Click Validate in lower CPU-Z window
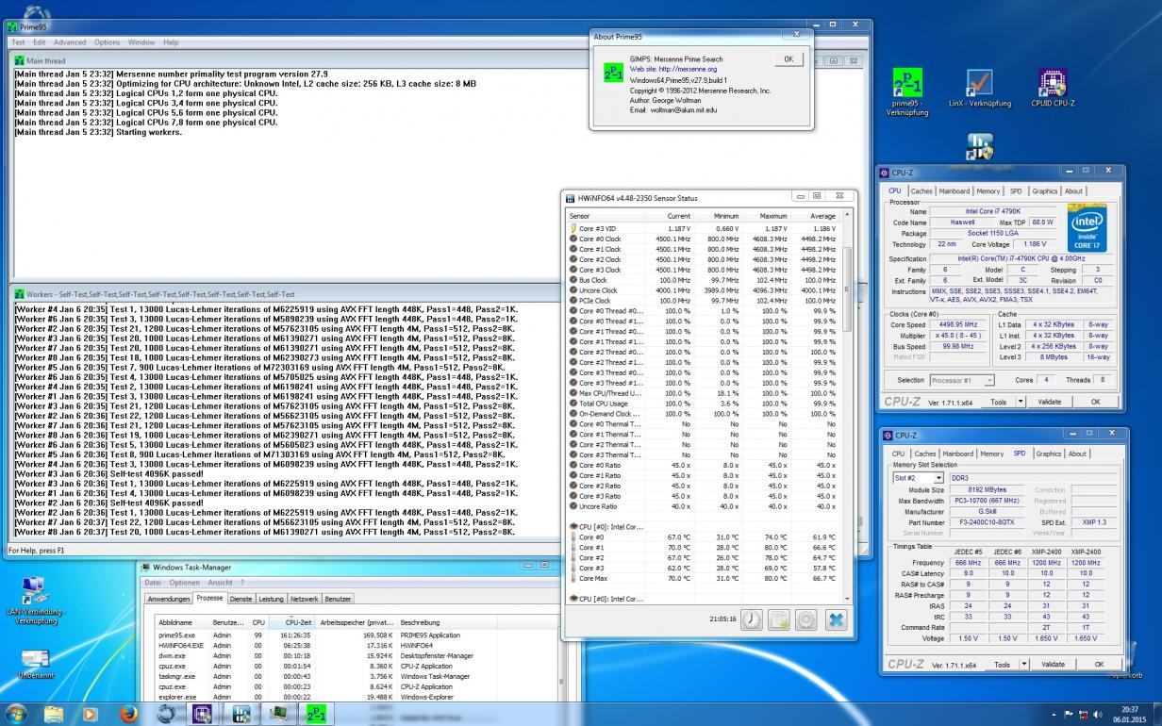This screenshot has width=1162, height=726. (x=1053, y=664)
